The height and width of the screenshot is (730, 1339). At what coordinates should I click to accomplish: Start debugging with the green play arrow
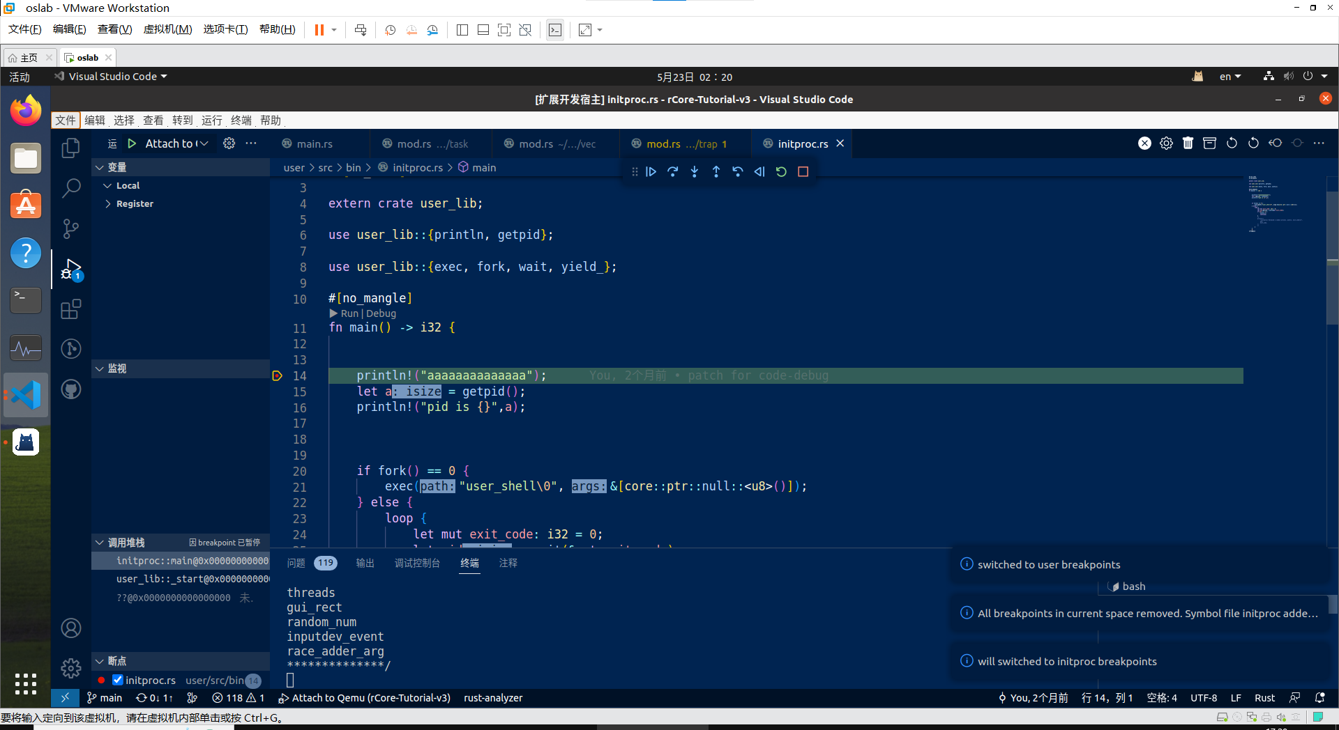point(132,143)
